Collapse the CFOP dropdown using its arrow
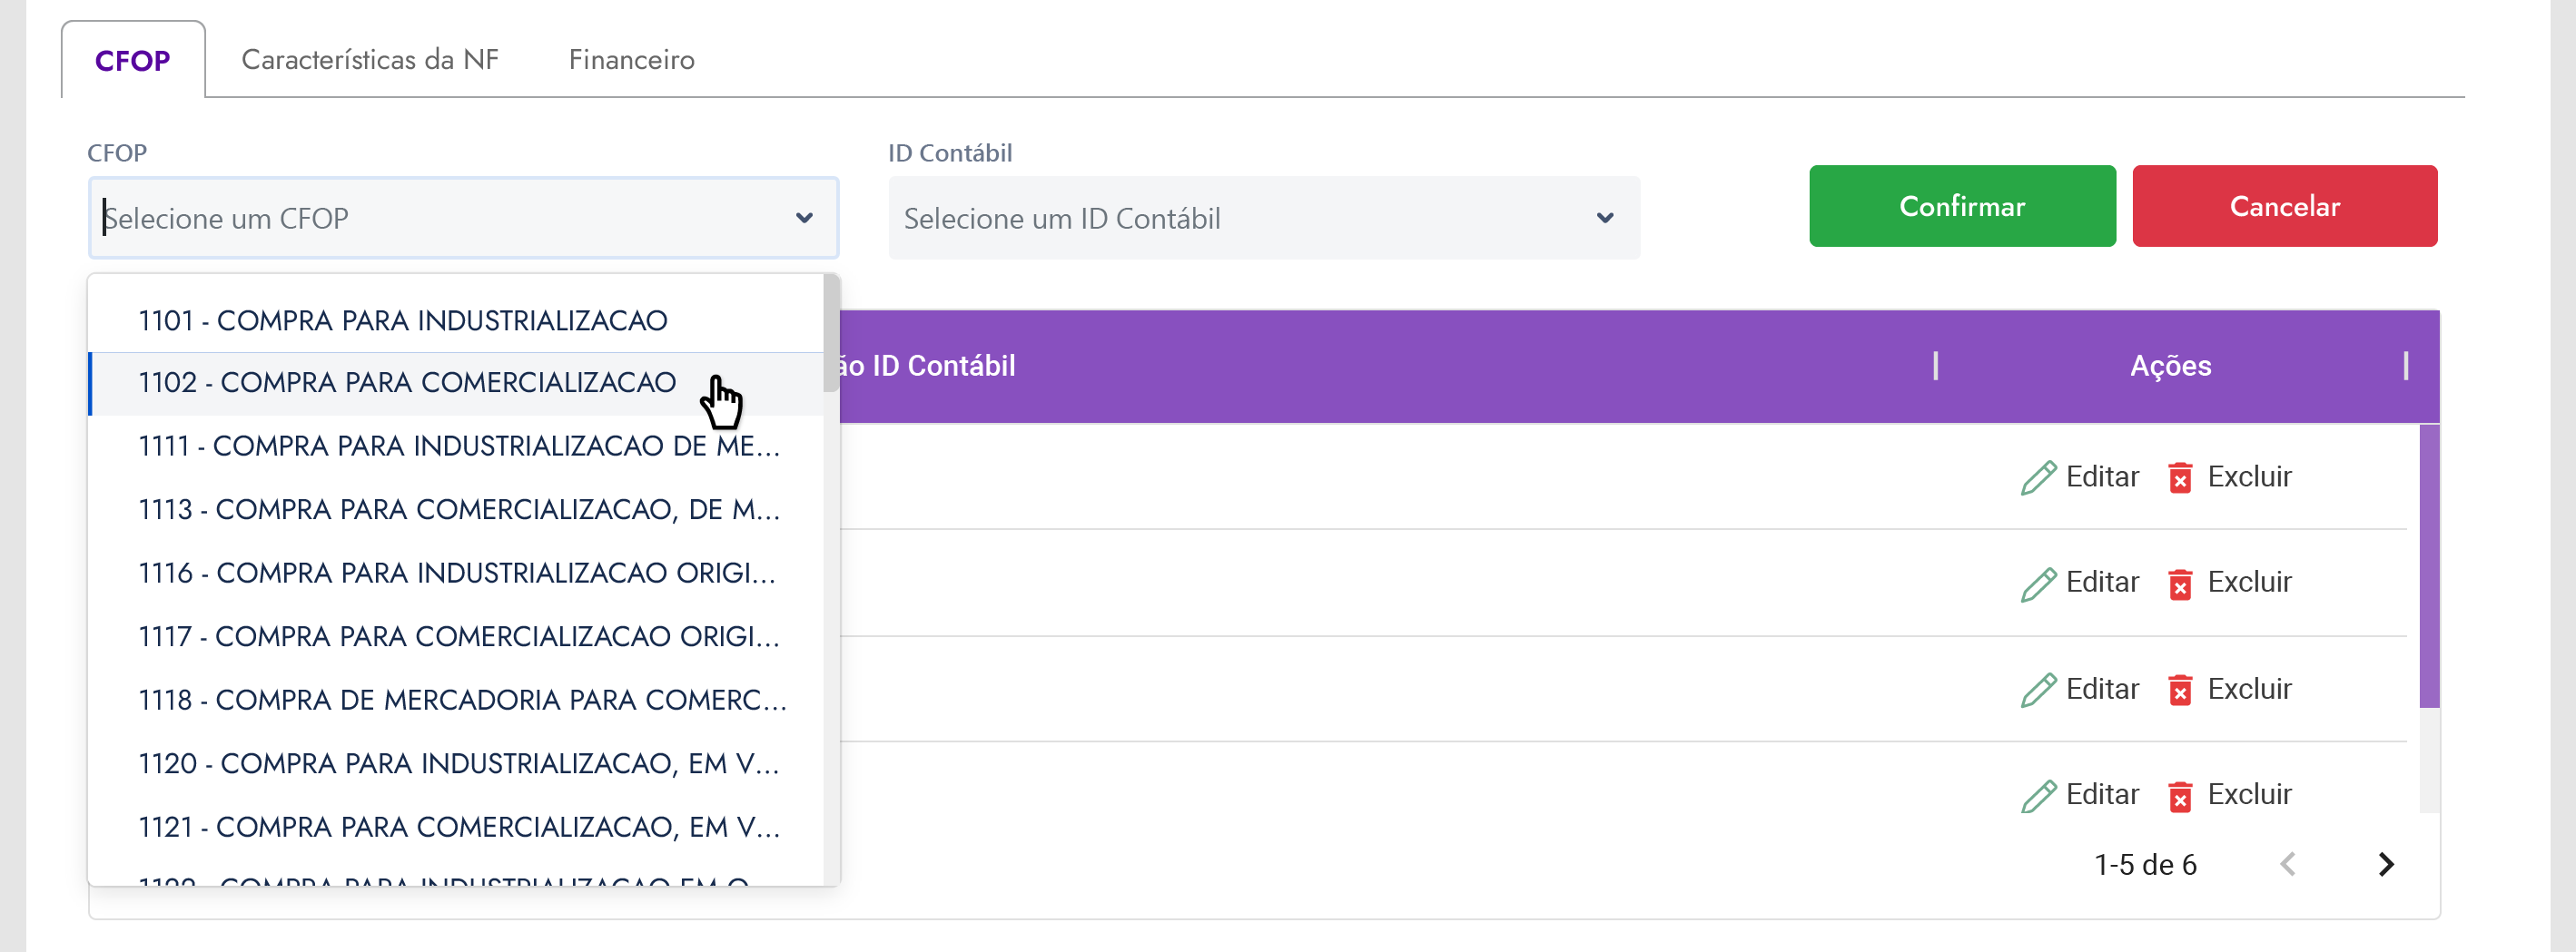Viewport: 2576px width, 952px height. [x=804, y=218]
